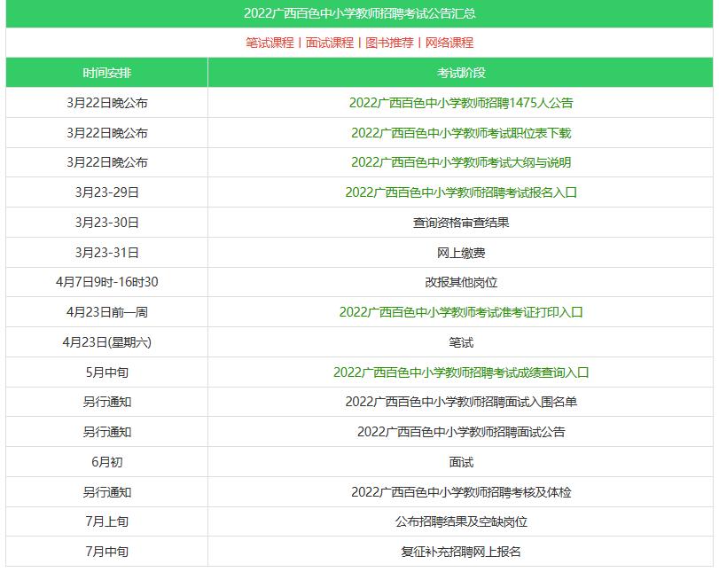Select the 复征补充招聘网上报名 entry
This screenshot has width=719, height=572.
tap(462, 552)
